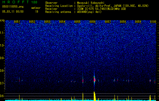Click the antenna value A504HB(yagi 4el)
Viewport: 159px width, 101px height.
89,12
